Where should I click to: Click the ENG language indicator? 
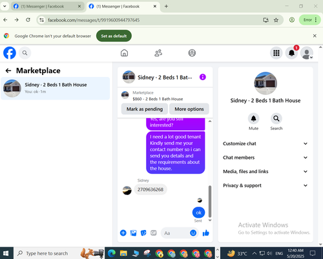point(279,253)
